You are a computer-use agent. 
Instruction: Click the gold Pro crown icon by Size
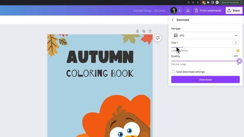238,51
